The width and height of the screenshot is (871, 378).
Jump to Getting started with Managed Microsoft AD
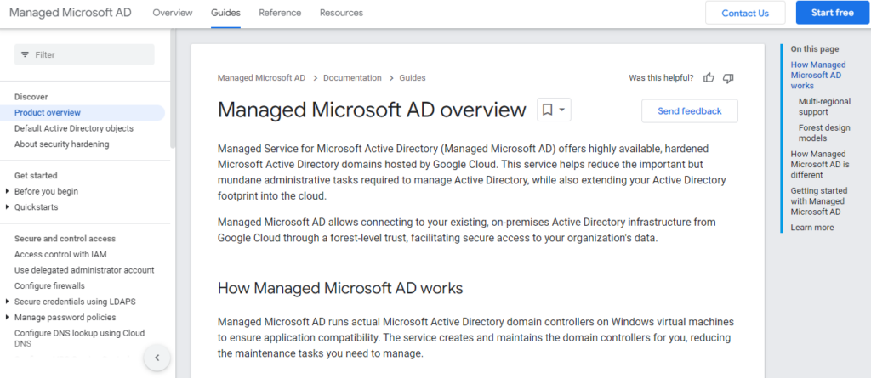click(x=819, y=201)
